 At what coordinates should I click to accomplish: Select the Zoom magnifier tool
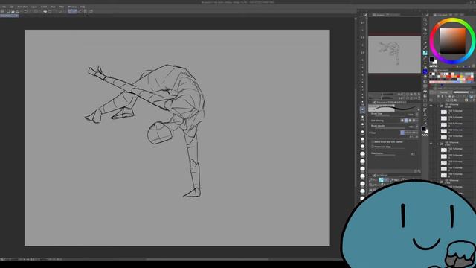click(x=425, y=19)
